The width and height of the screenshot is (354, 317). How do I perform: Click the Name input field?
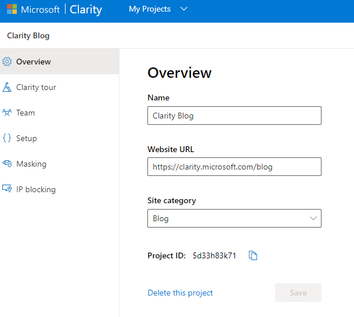234,116
